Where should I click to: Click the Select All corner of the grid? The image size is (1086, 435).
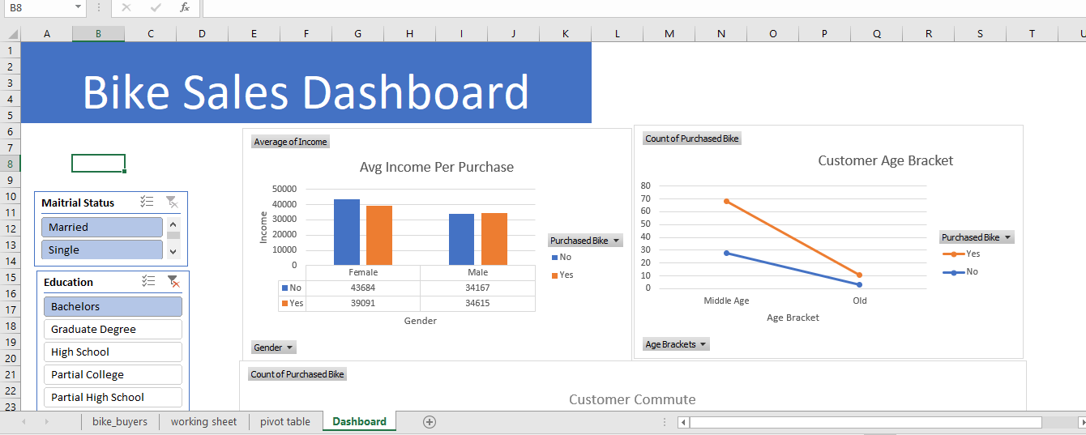coord(10,33)
